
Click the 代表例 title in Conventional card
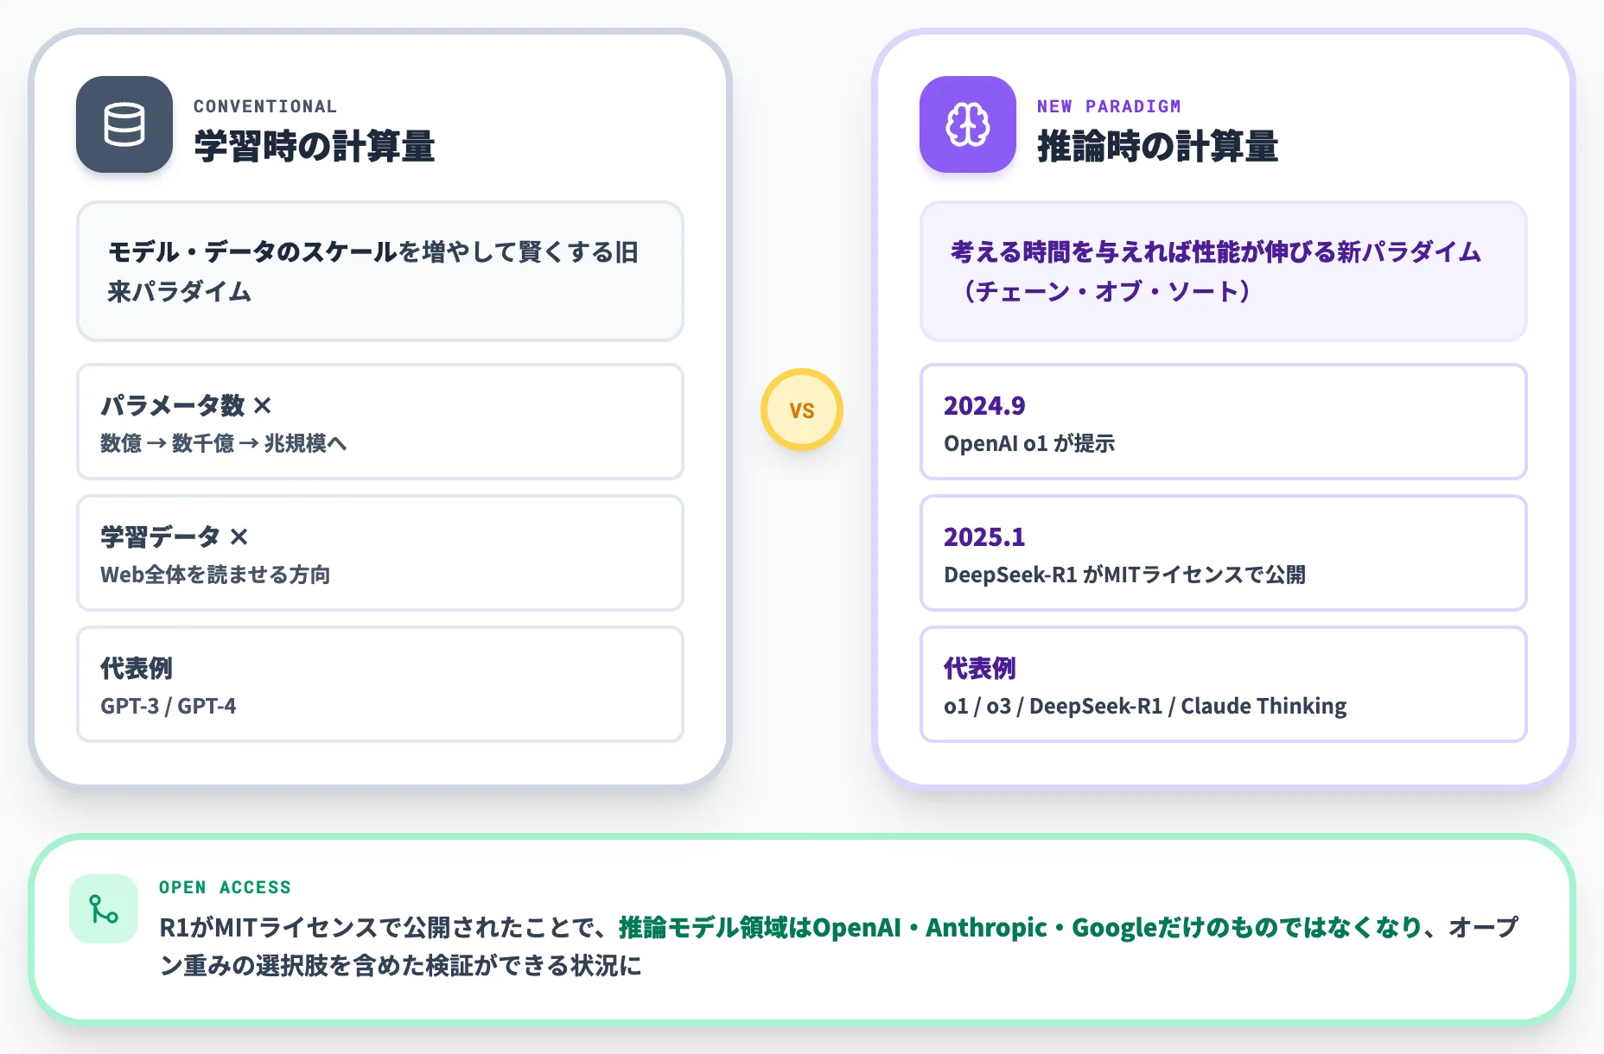coord(137,668)
